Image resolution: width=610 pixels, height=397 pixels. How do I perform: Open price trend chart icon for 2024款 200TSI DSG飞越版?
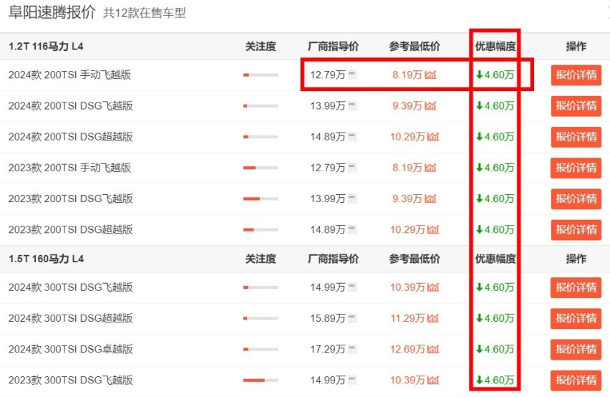tap(430, 106)
